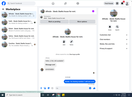Open the yellow Sticky Notes taskbar icon

pos(63,95)
